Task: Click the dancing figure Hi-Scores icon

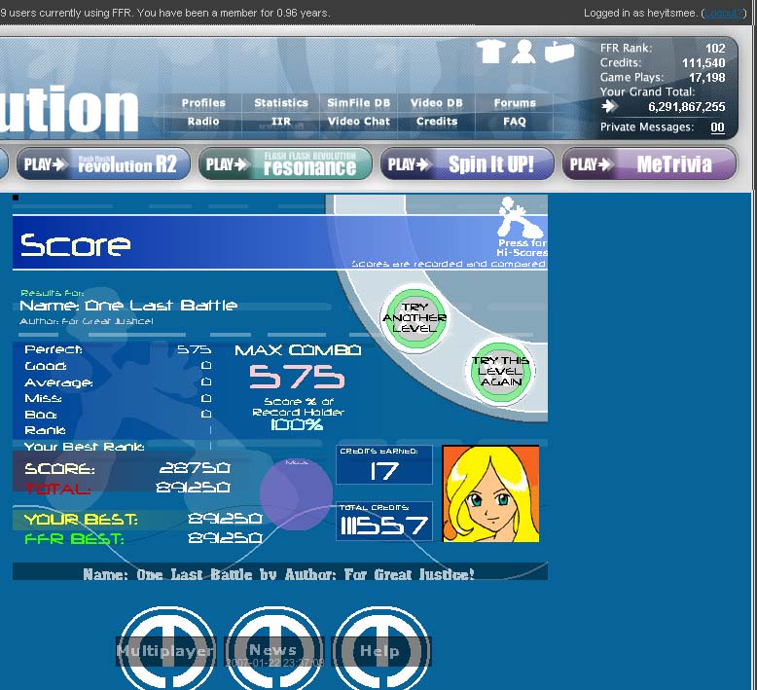Action: pos(521,218)
